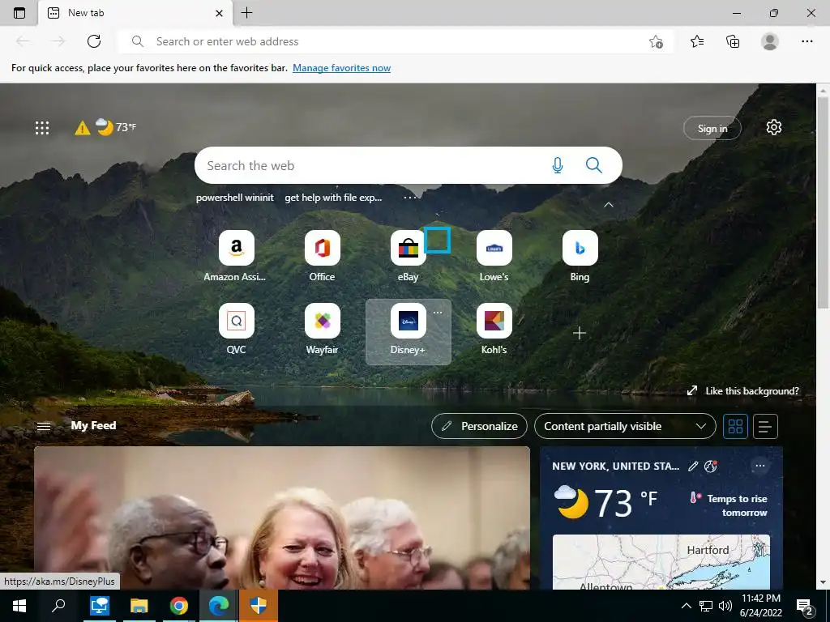This screenshot has height=622, width=830.
Task: Open the Collections panel
Action: [733, 41]
